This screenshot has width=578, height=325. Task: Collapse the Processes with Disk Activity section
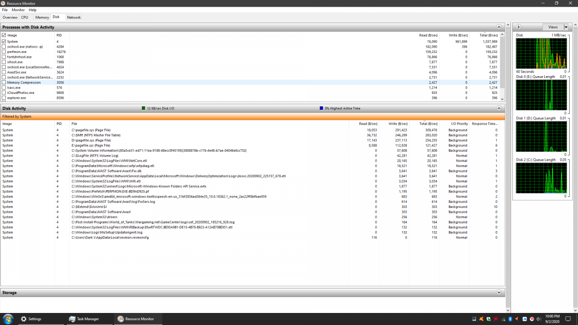(x=499, y=27)
